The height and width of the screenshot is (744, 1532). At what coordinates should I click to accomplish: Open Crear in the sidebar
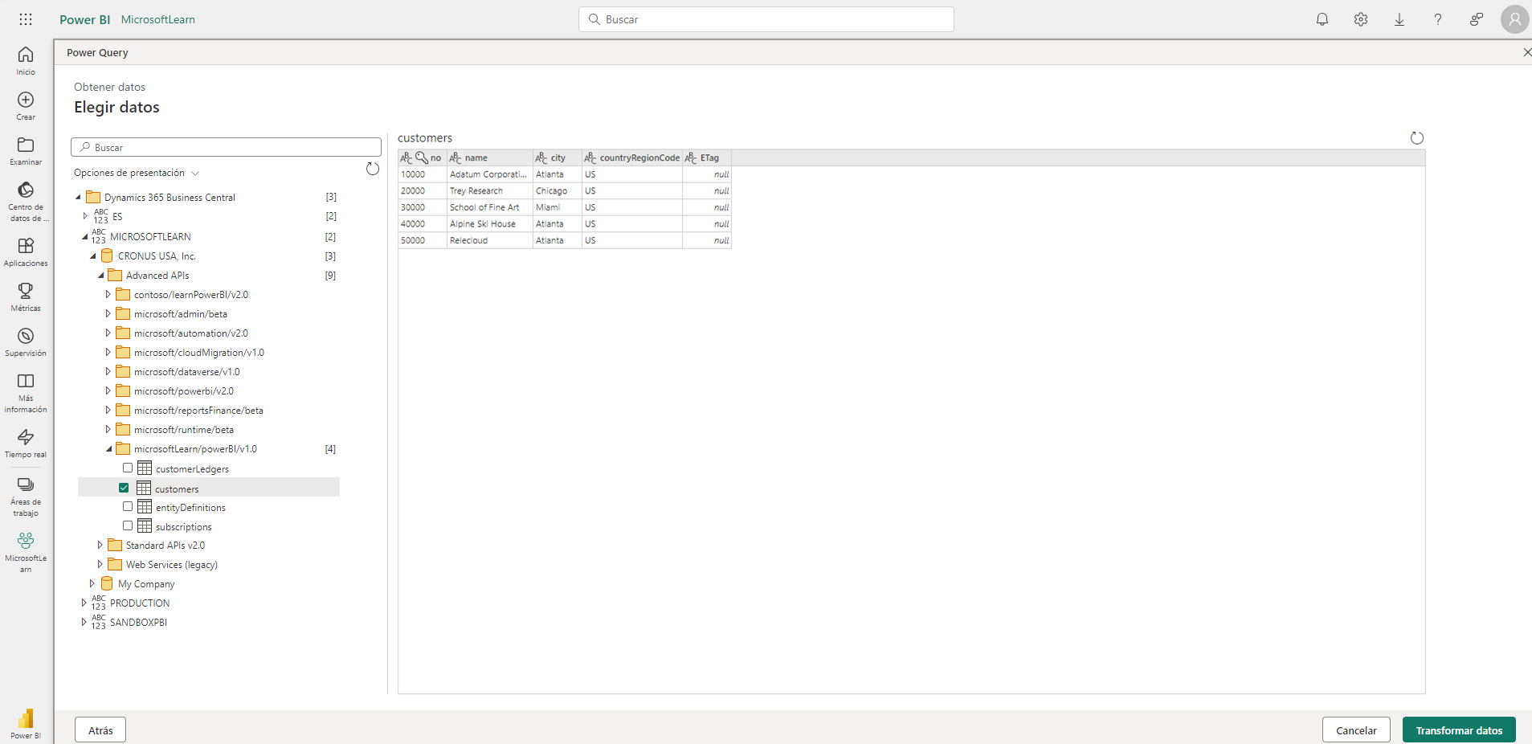[26, 106]
